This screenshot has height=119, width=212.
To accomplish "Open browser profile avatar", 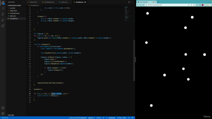I will click(x=202, y=5).
